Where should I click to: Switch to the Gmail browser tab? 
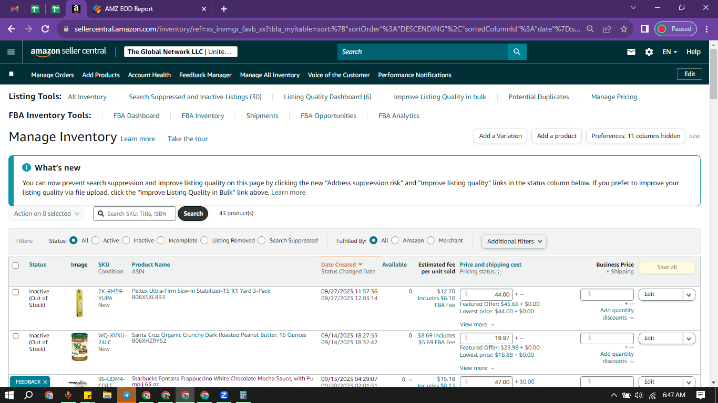pos(15,9)
